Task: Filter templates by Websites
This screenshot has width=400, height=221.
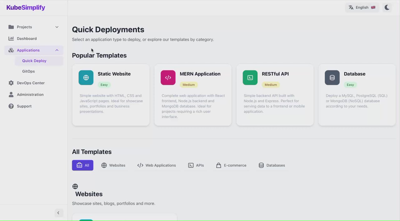Action: pyautogui.click(x=113, y=165)
